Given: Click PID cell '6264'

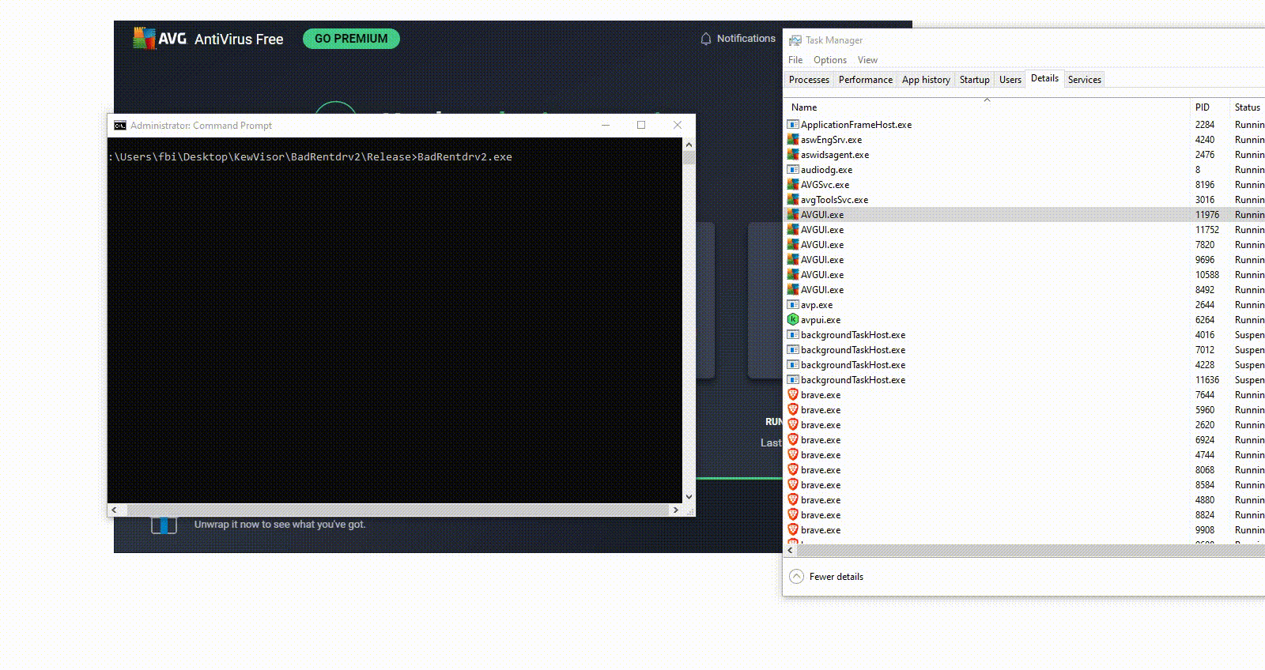Looking at the screenshot, I should [1205, 320].
